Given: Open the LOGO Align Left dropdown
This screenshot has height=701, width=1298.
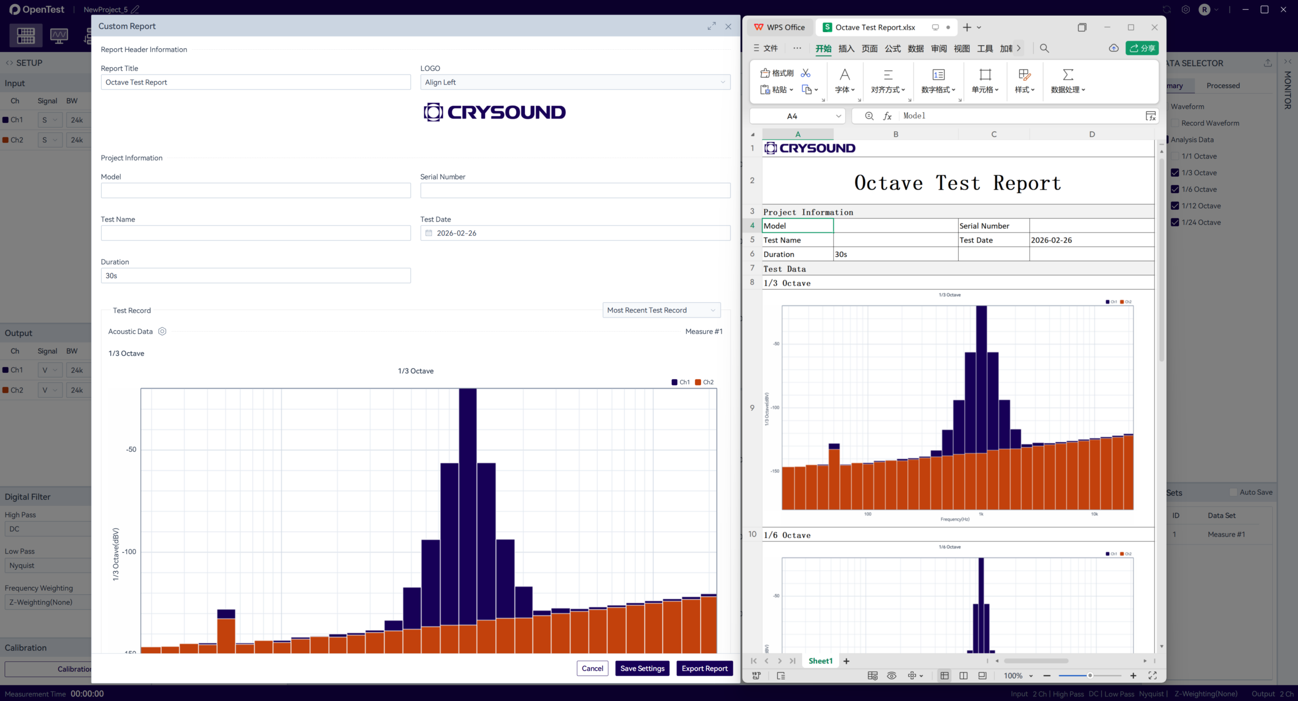Looking at the screenshot, I should coord(575,82).
